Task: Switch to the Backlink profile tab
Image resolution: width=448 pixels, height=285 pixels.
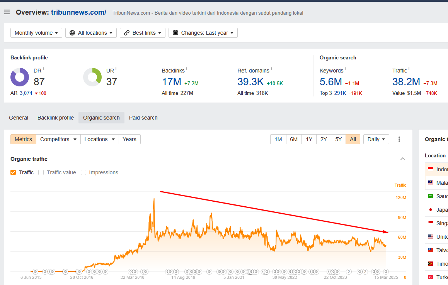Action: tap(55, 118)
